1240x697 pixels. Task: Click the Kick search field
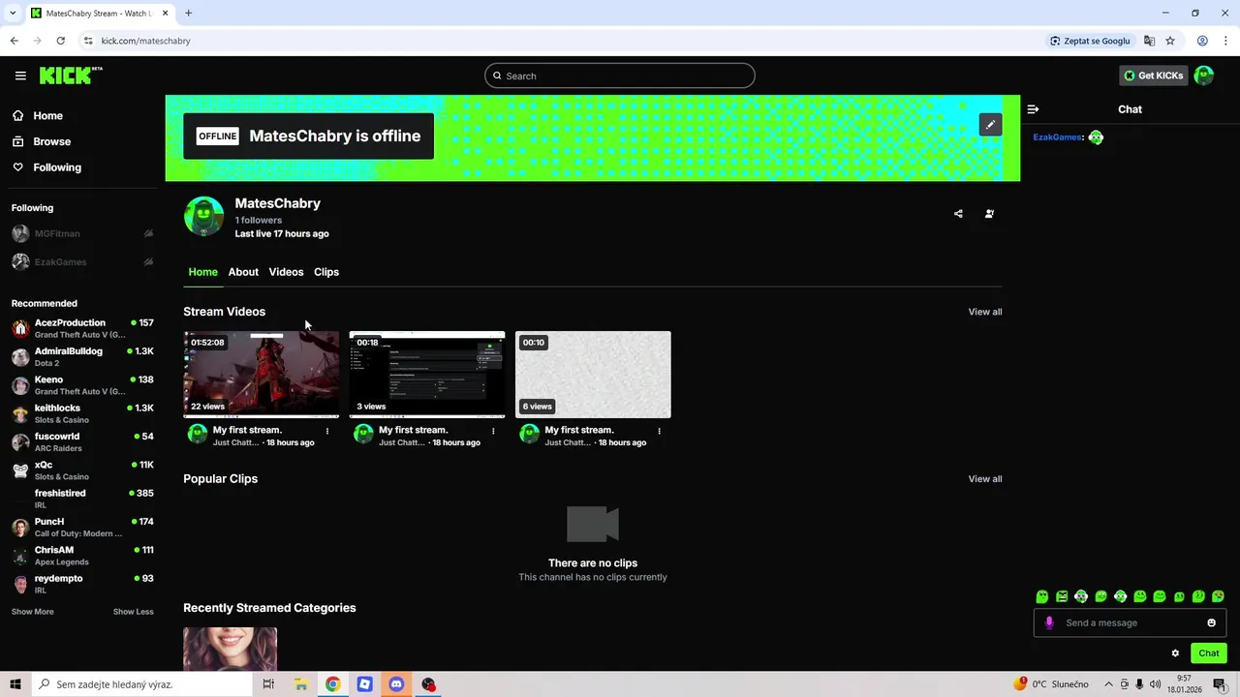coord(620,76)
